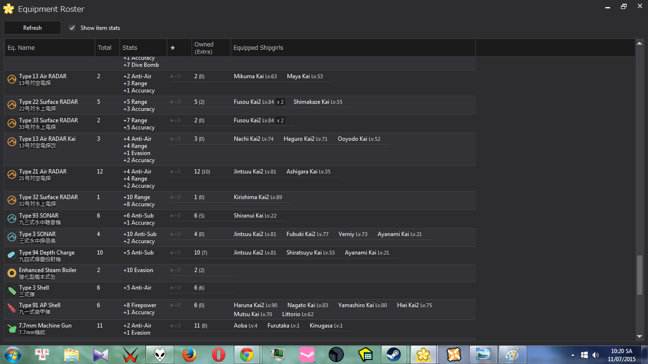Open Firefox from the taskbar
This screenshot has height=364, width=648.
[189, 354]
